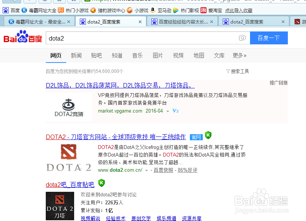
Task: Switch to 百度经验经验内容太长 tab
Action: (x=182, y=22)
